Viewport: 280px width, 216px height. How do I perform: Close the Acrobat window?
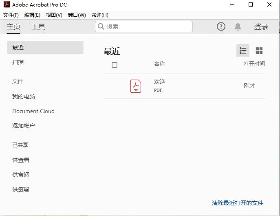point(269,4)
